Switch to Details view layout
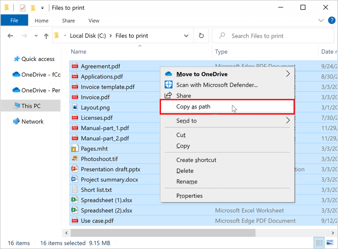This screenshot has height=249, width=338. (x=320, y=243)
